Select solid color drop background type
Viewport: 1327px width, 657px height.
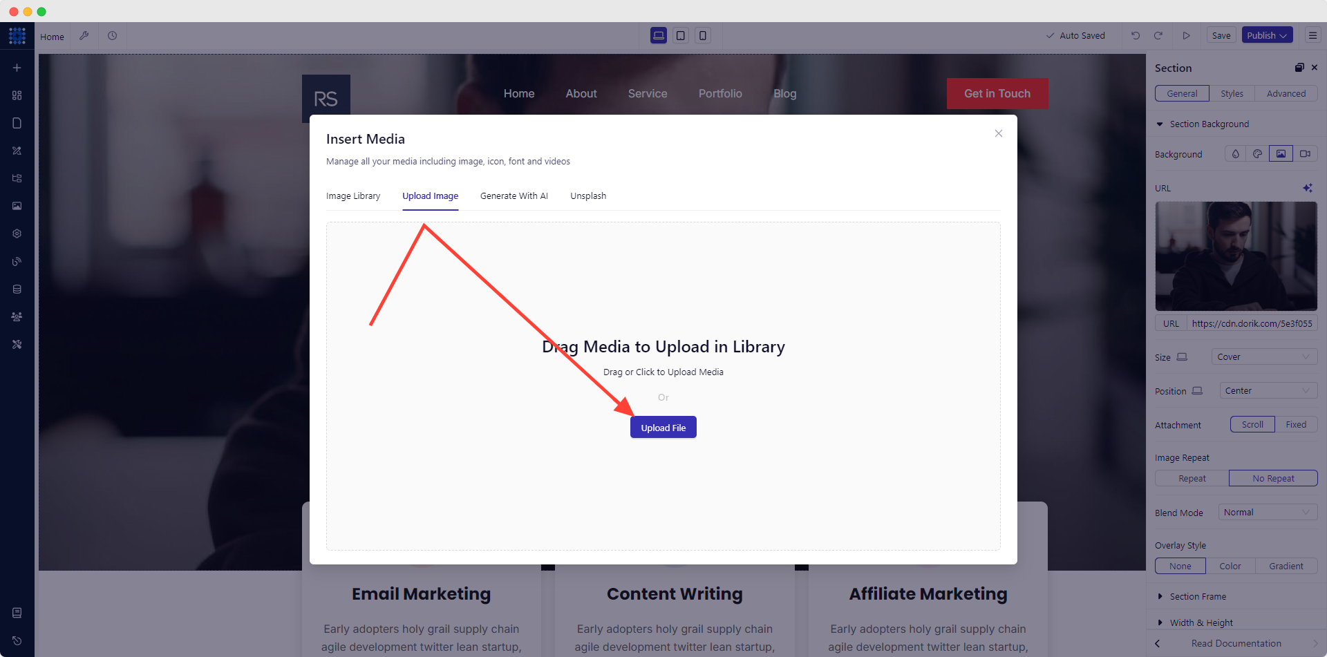[1236, 154]
